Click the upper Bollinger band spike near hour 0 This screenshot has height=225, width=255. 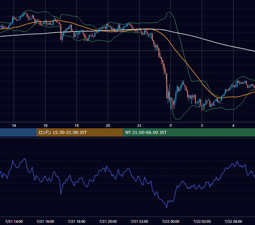click(x=169, y=12)
